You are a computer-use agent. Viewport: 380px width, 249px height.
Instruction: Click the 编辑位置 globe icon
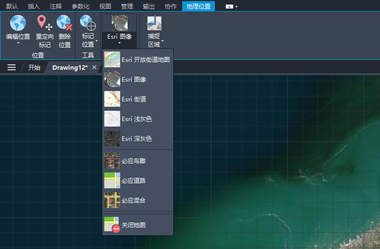(18, 23)
